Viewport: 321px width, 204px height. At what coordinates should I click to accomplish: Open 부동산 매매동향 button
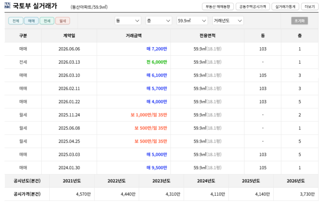218,6
